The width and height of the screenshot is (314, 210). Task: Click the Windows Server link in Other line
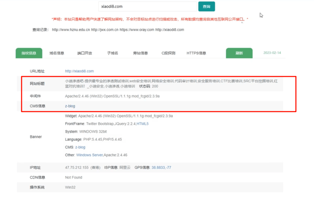[x=89, y=155]
